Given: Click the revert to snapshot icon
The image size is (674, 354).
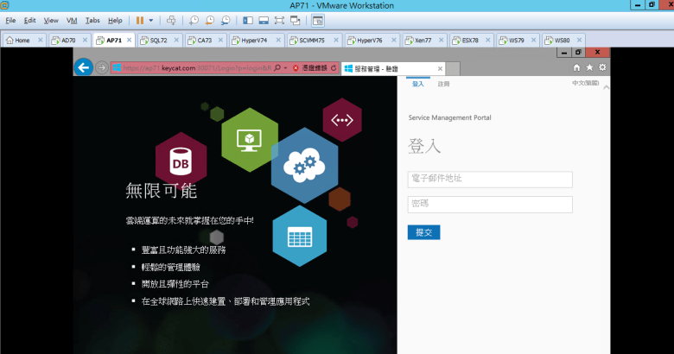Looking at the screenshot, I should pyautogui.click(x=210, y=19).
